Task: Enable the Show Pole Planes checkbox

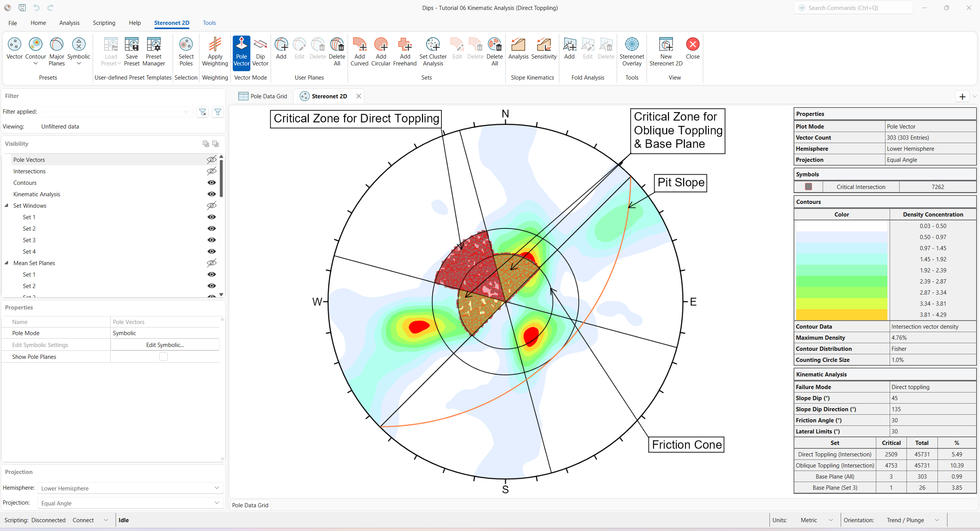Action: coord(163,357)
